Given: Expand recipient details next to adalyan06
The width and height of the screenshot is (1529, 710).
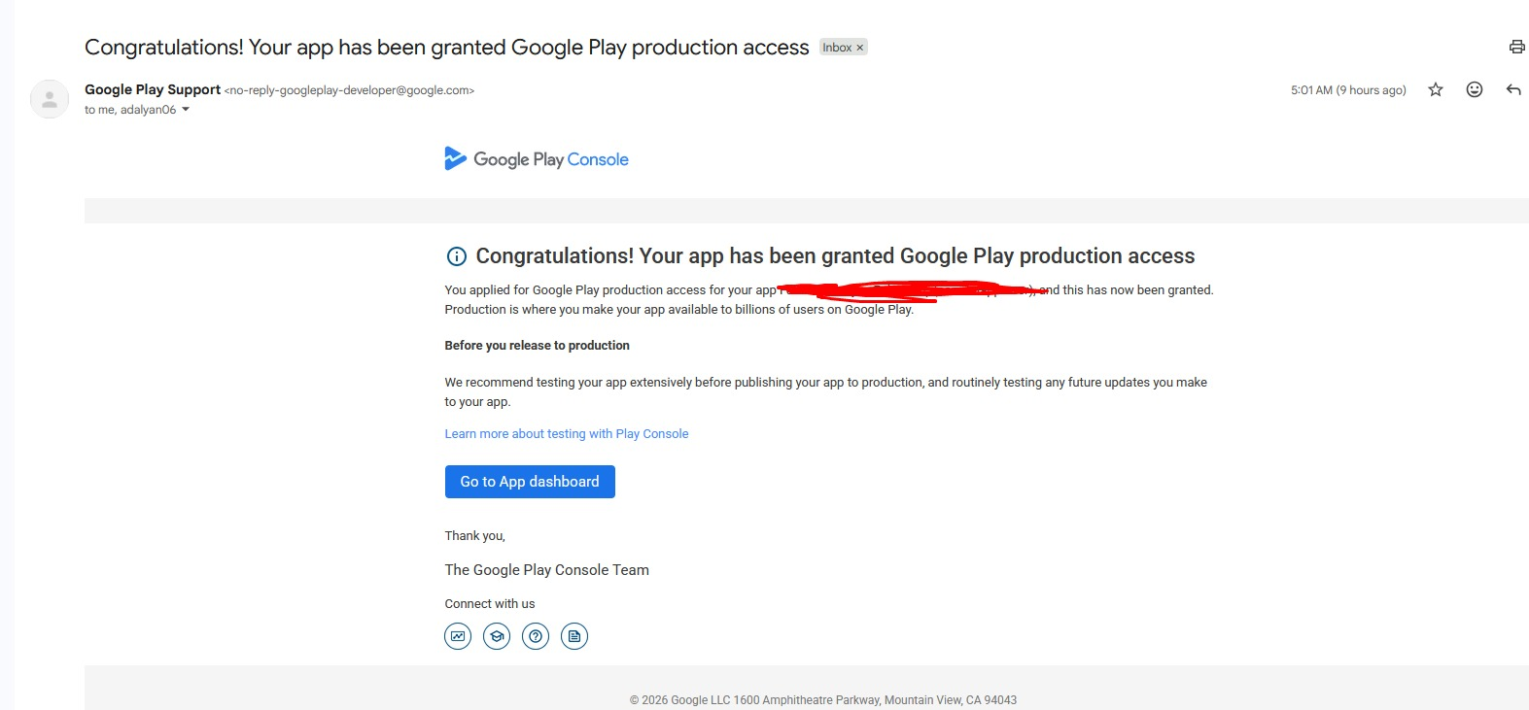Looking at the screenshot, I should [x=186, y=110].
